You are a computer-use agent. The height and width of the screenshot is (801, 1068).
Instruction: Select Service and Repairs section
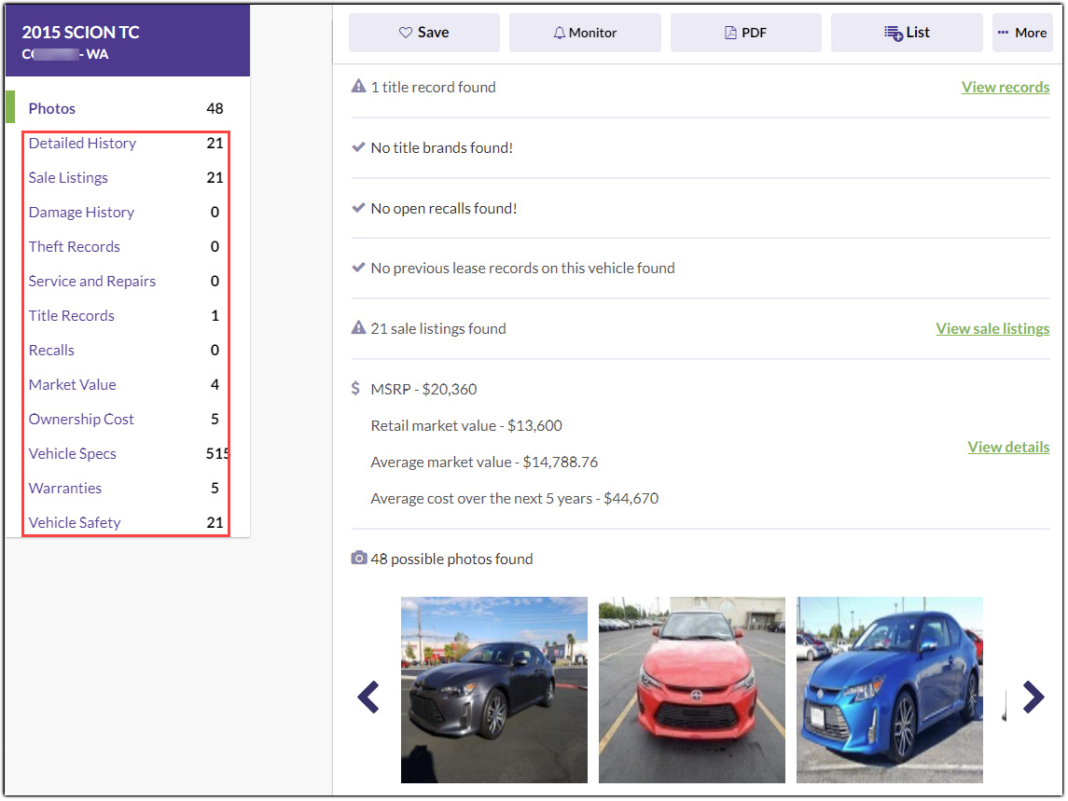click(x=92, y=282)
